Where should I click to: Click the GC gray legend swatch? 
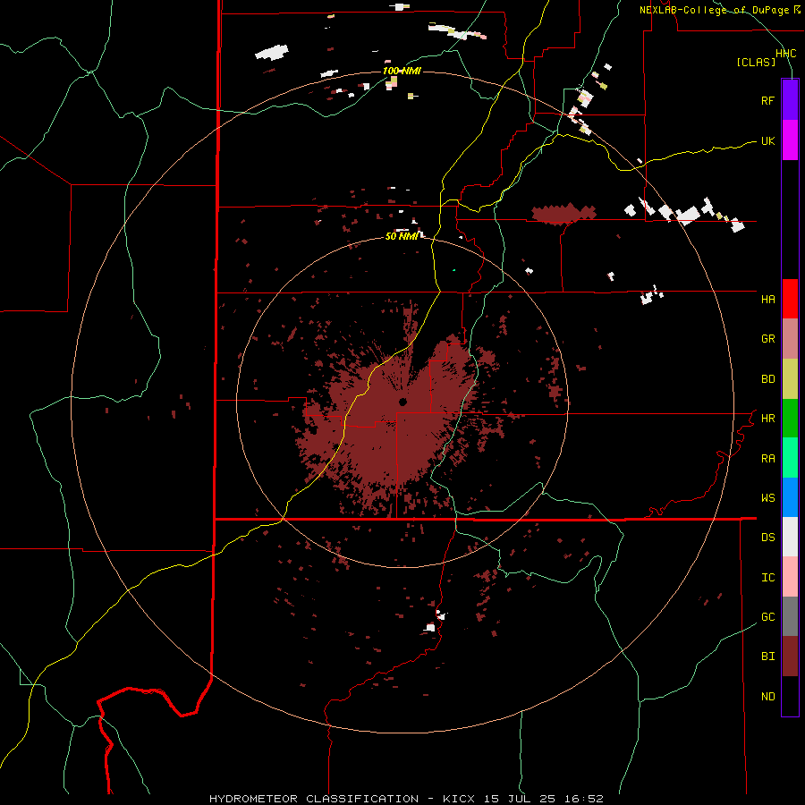click(x=790, y=616)
